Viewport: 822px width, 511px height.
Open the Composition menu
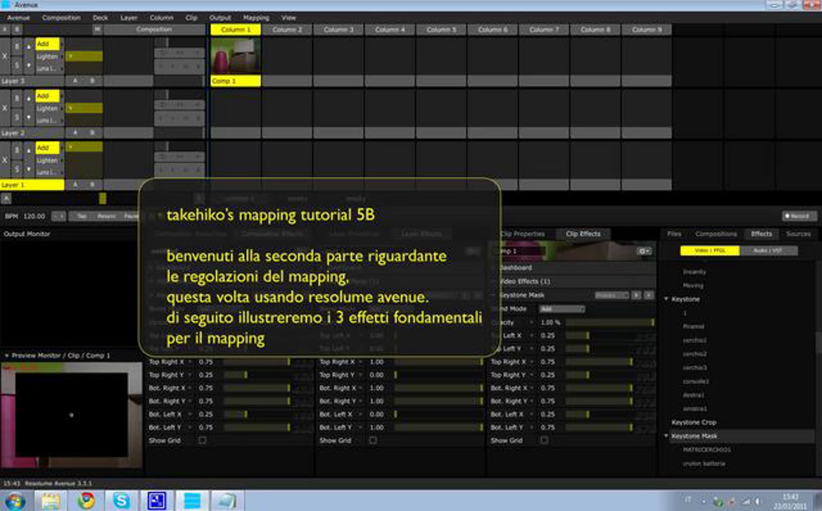pyautogui.click(x=61, y=18)
